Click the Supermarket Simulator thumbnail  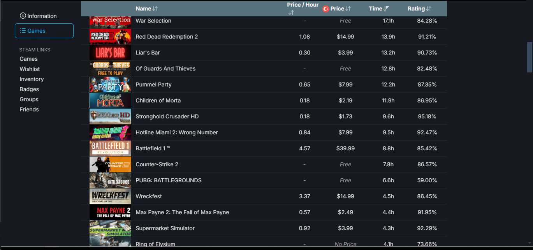pos(110,228)
